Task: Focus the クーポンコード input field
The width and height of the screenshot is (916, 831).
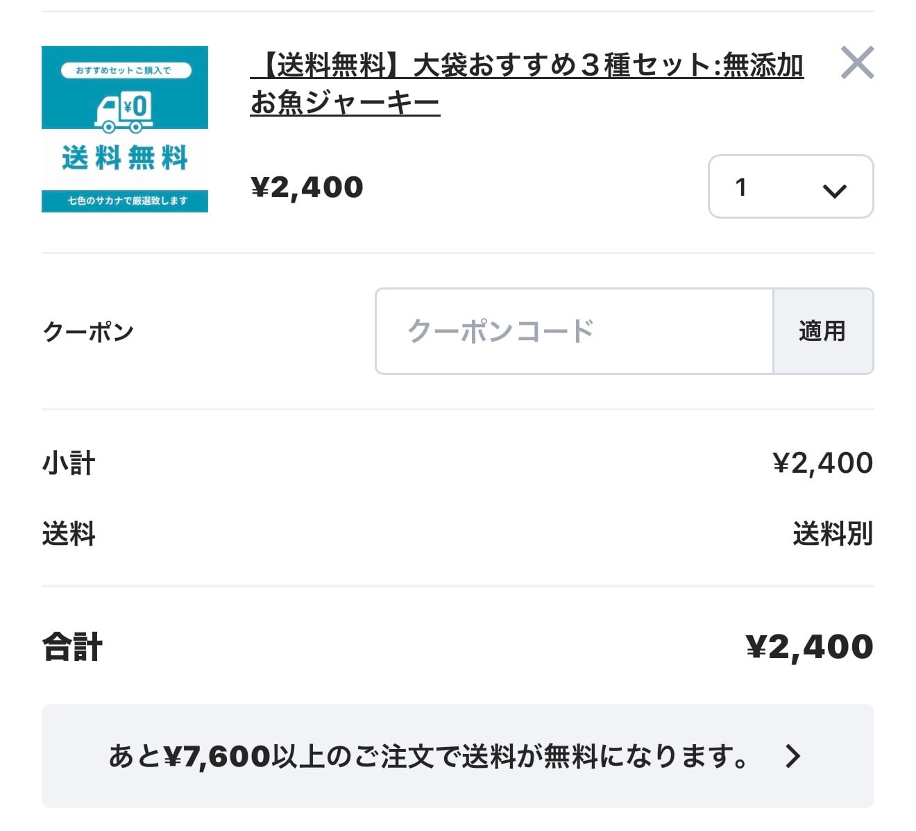Action: (x=574, y=331)
